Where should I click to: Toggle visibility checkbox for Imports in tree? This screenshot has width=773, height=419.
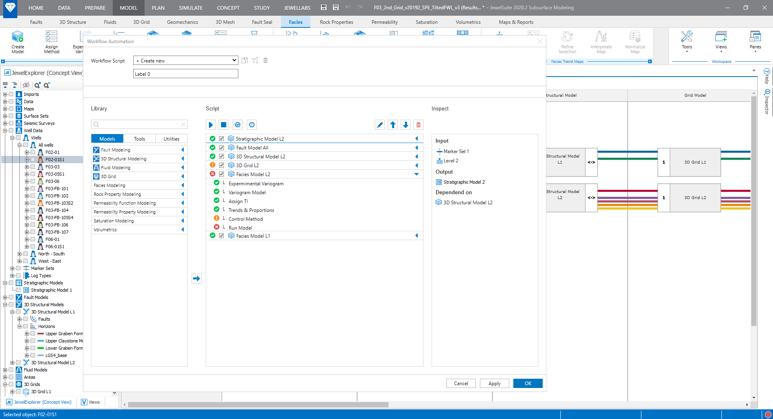(11, 94)
